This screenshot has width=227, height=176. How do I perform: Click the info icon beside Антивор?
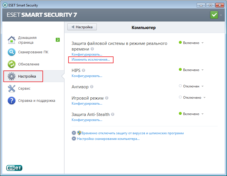[x=92, y=87]
